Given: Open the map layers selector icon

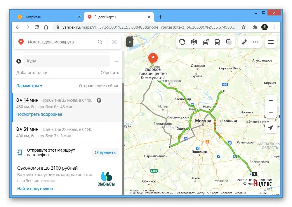Looking at the screenshot, I should (229, 42).
